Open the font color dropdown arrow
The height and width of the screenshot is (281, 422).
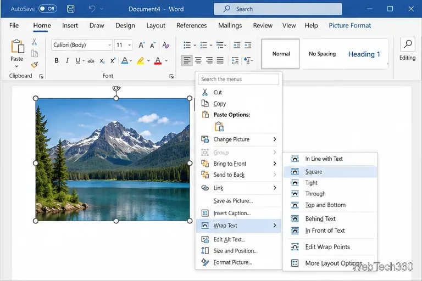tap(166, 61)
